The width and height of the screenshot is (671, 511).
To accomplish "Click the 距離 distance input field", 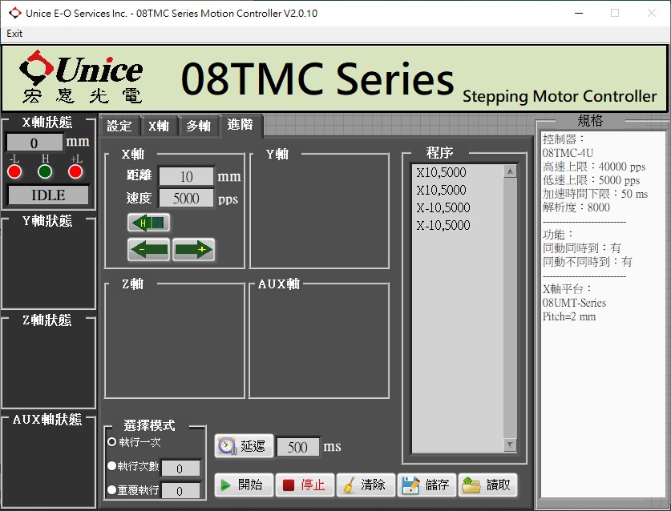I will tap(186, 176).
